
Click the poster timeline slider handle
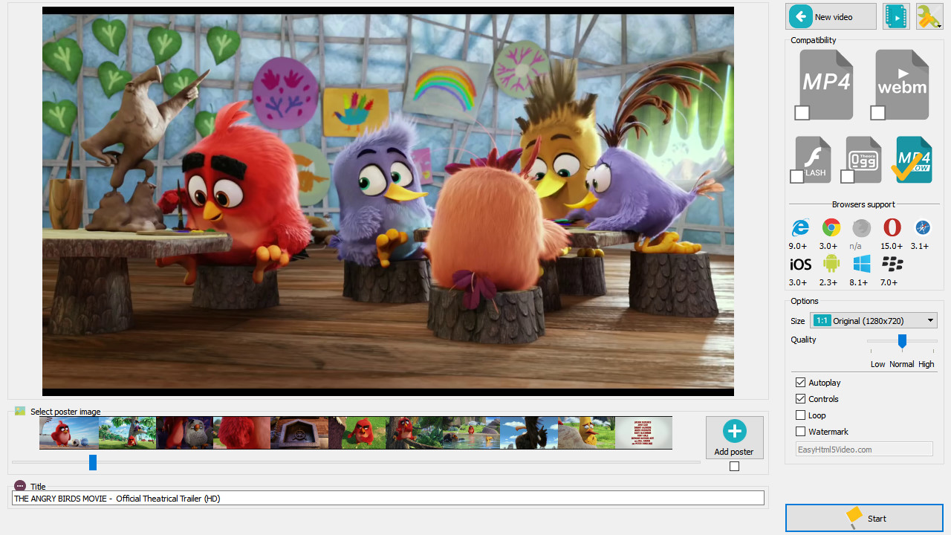click(93, 462)
